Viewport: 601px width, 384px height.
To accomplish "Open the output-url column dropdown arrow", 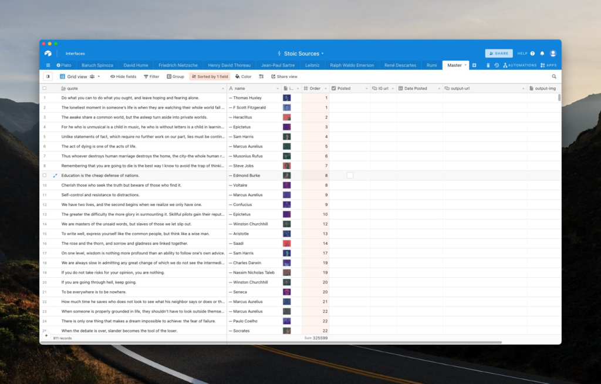I will (523, 89).
